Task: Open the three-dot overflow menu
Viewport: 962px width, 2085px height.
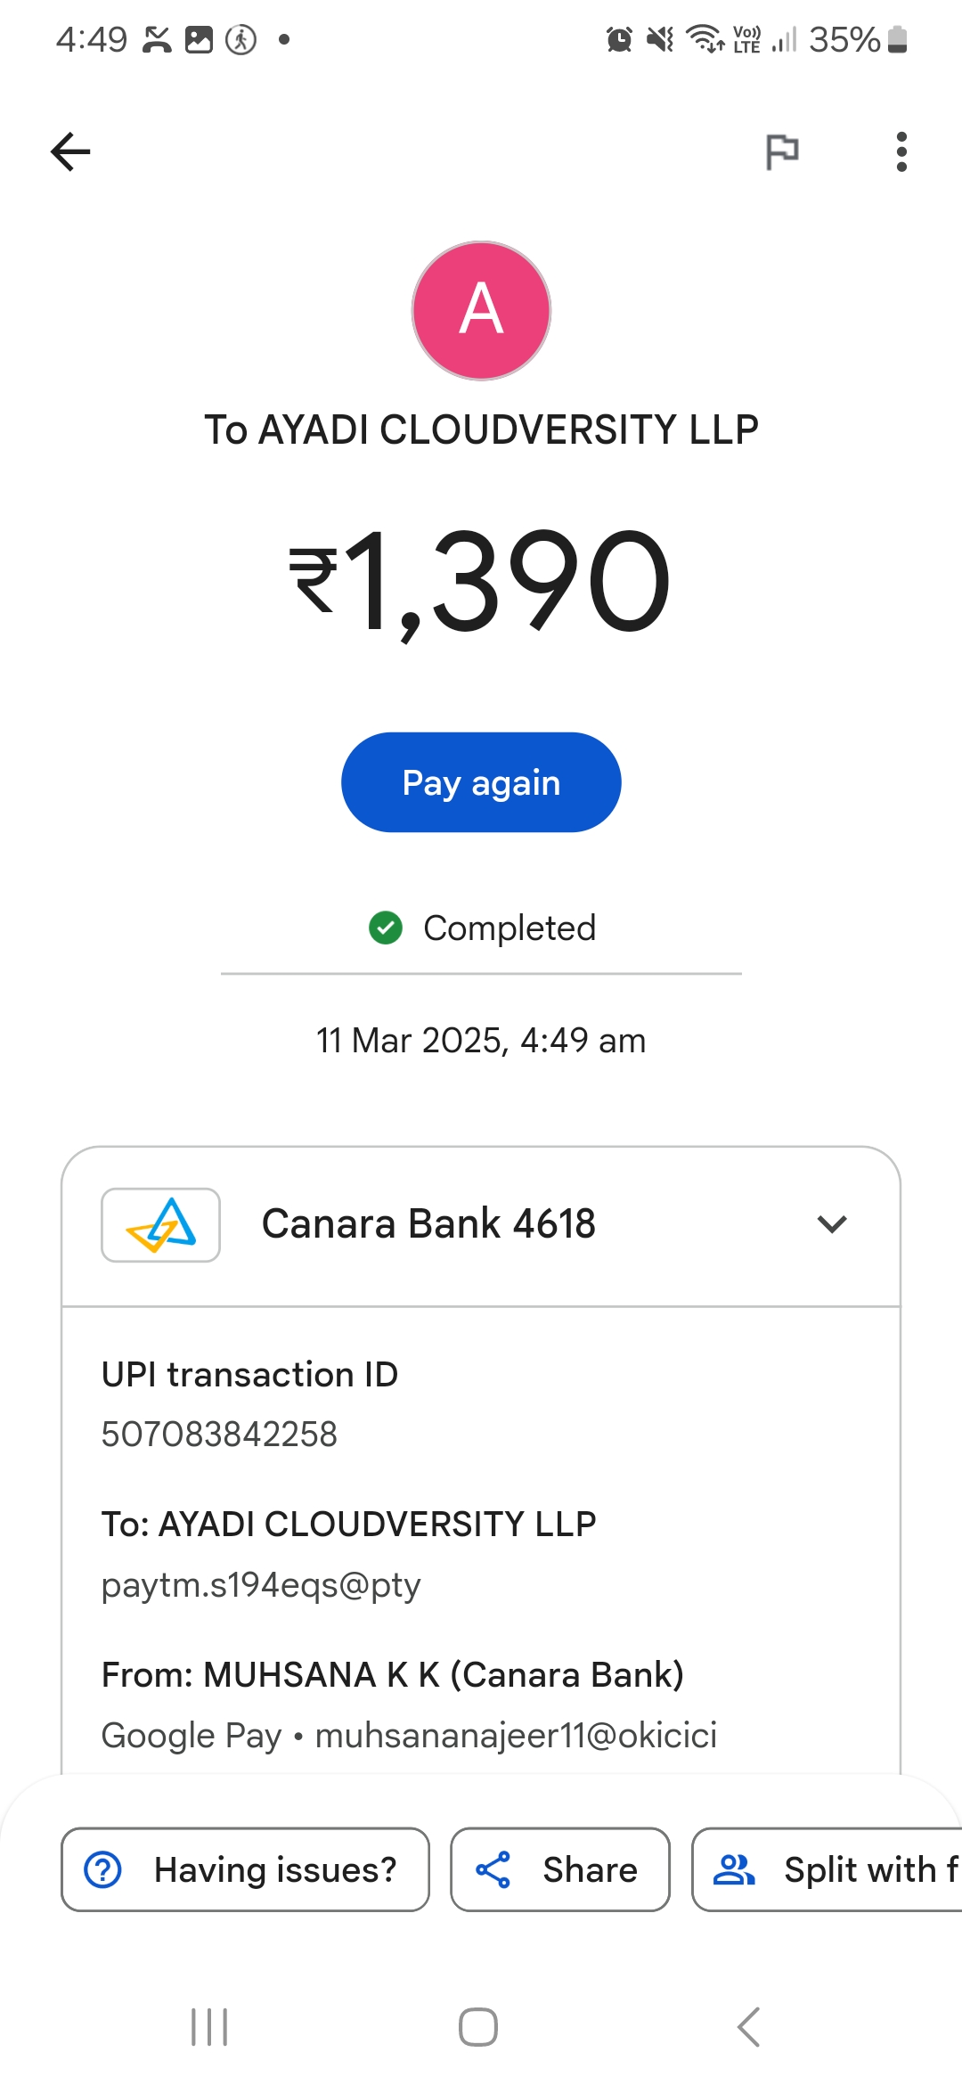Action: coord(901,151)
